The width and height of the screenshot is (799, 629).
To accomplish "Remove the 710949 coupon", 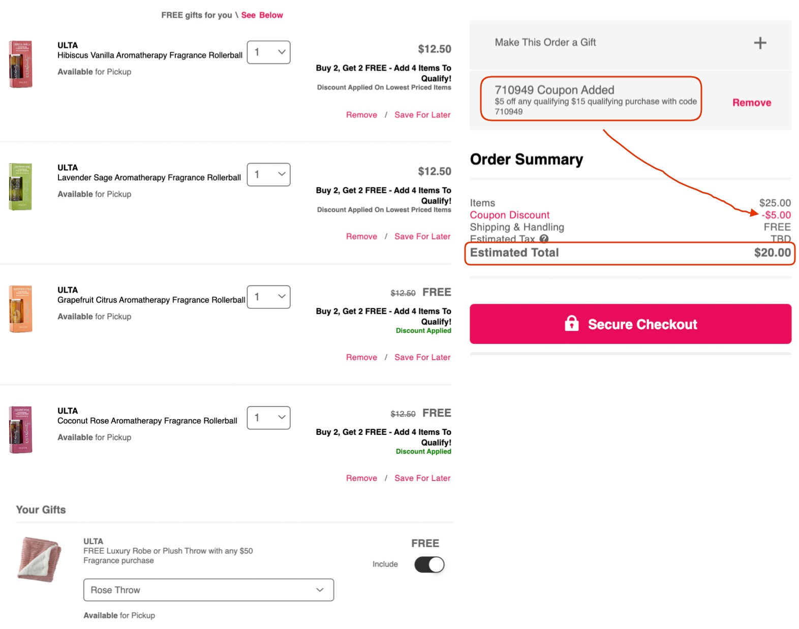I will tap(751, 102).
